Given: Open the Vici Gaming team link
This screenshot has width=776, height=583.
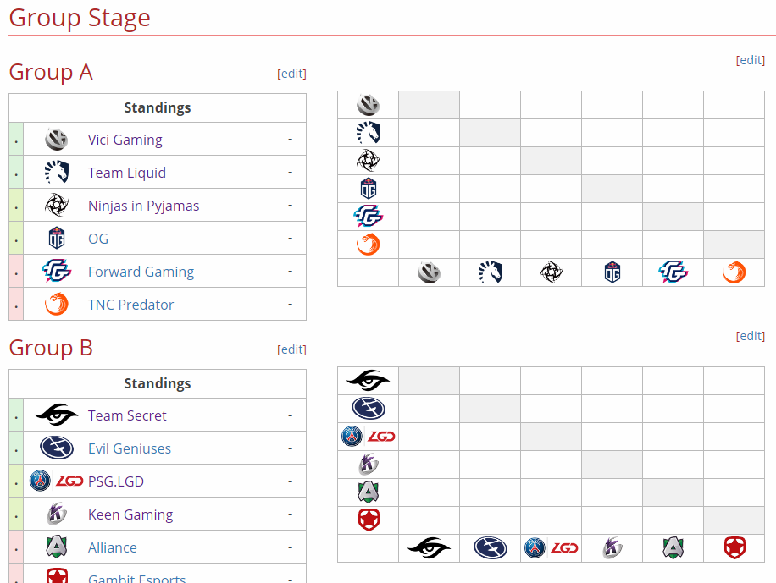Looking at the screenshot, I should [x=125, y=140].
